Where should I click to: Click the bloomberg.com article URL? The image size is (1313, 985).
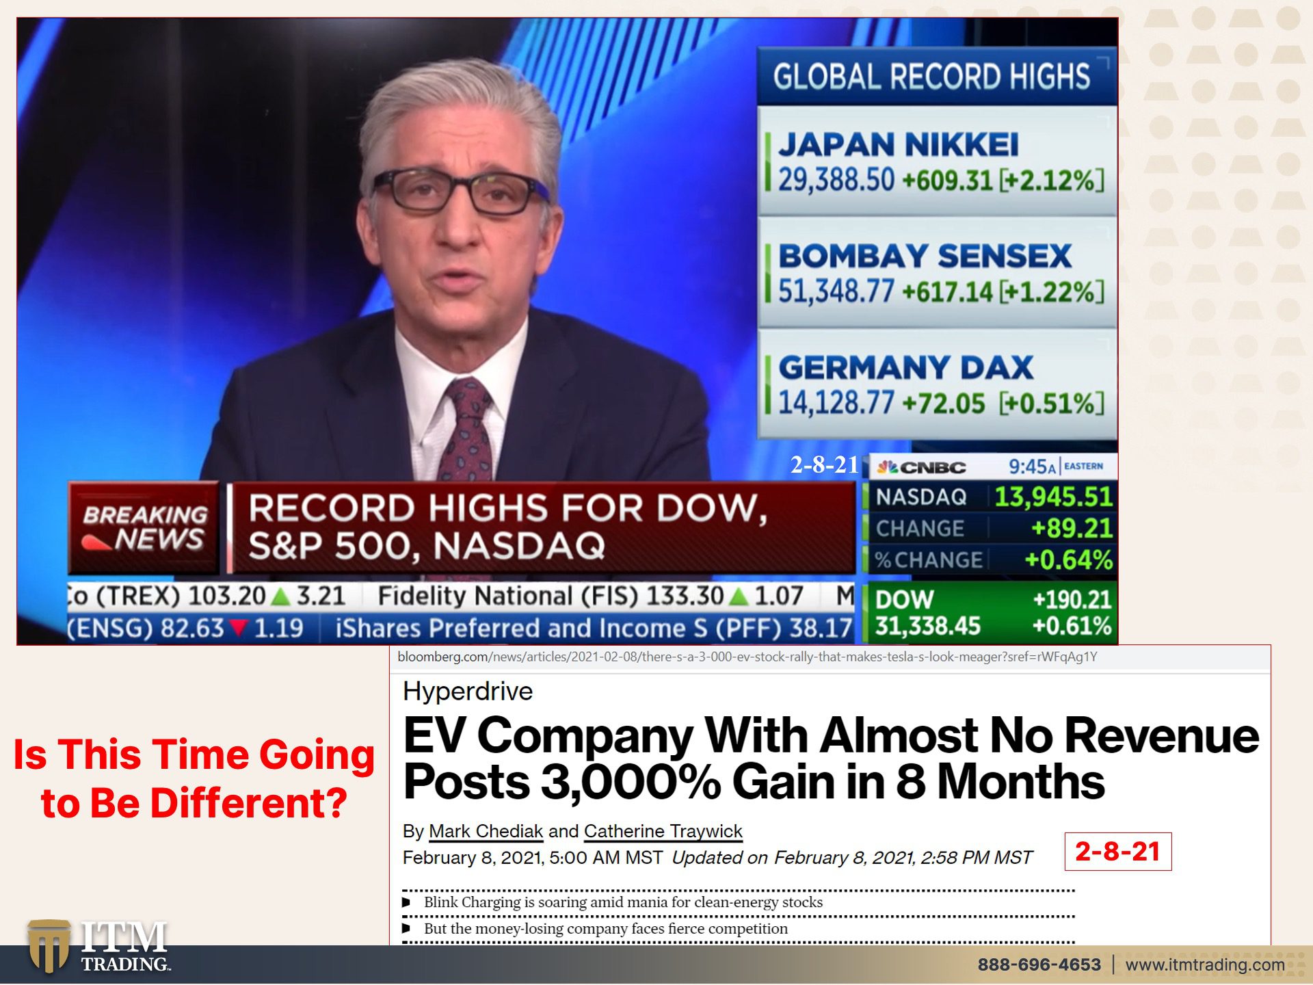tap(747, 657)
